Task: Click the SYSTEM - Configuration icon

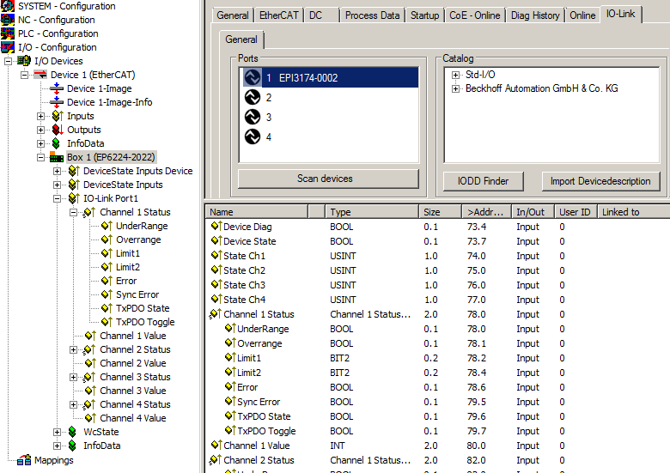Action: [7, 6]
